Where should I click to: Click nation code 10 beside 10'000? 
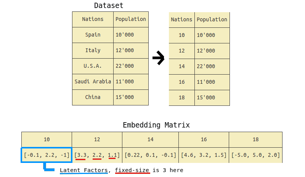point(182,35)
